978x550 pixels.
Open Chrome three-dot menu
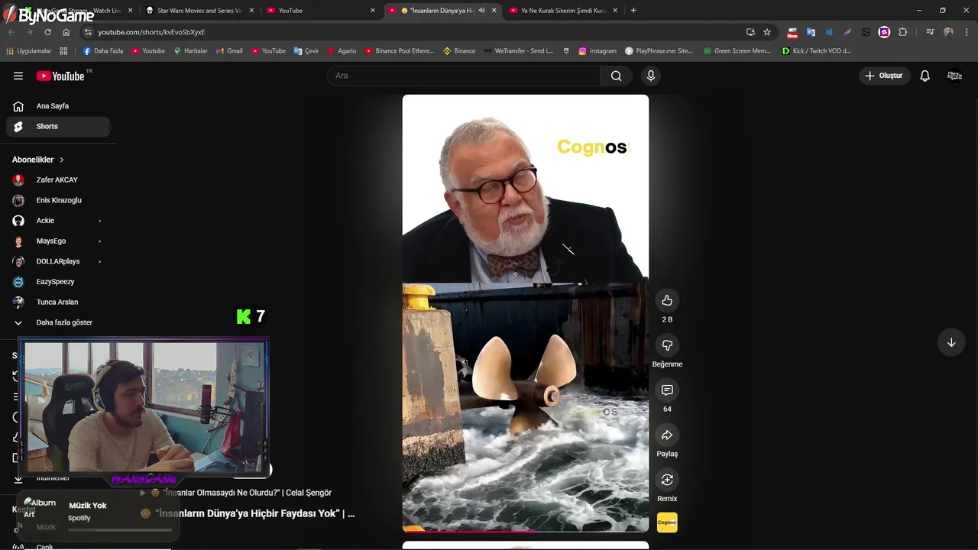967,32
